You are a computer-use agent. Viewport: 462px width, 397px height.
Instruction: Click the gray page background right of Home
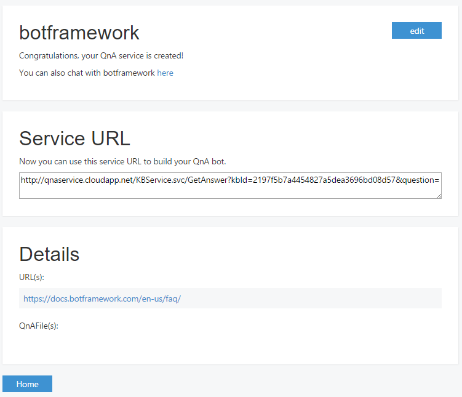point(246,384)
